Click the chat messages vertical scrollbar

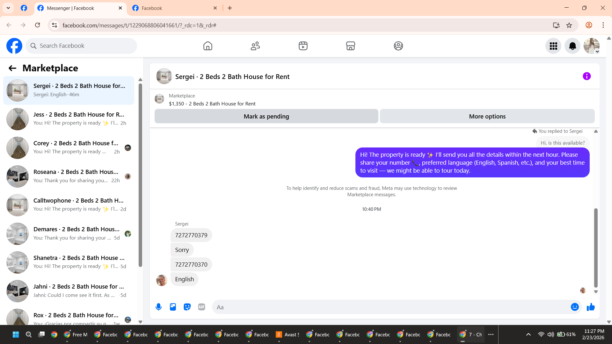[595, 248]
